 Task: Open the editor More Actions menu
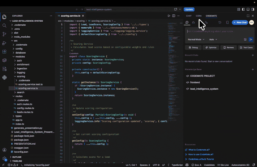point(178,16)
